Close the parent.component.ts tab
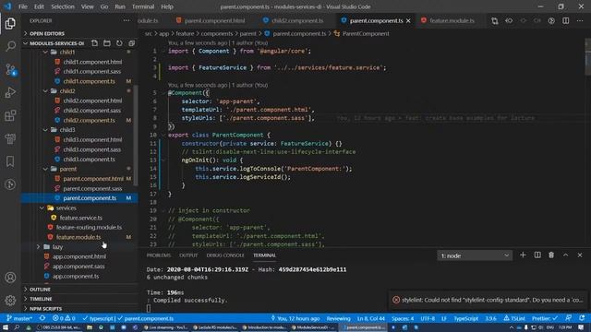Image resolution: width=591 pixels, height=332 pixels. (x=408, y=20)
